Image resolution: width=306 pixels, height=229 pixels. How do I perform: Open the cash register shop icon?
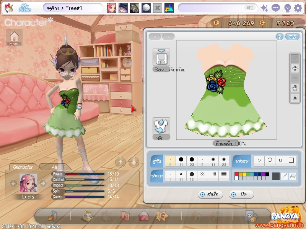[88, 216]
